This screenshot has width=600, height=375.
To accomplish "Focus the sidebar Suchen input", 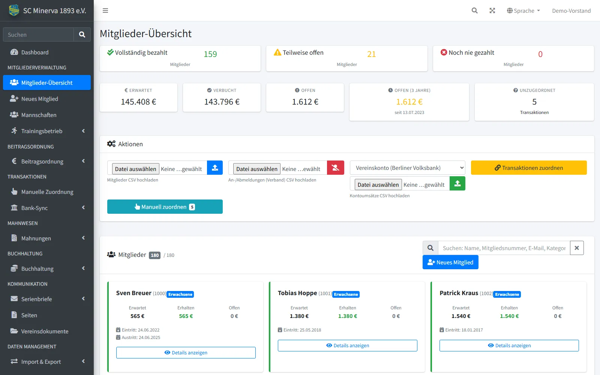I will coord(38,34).
